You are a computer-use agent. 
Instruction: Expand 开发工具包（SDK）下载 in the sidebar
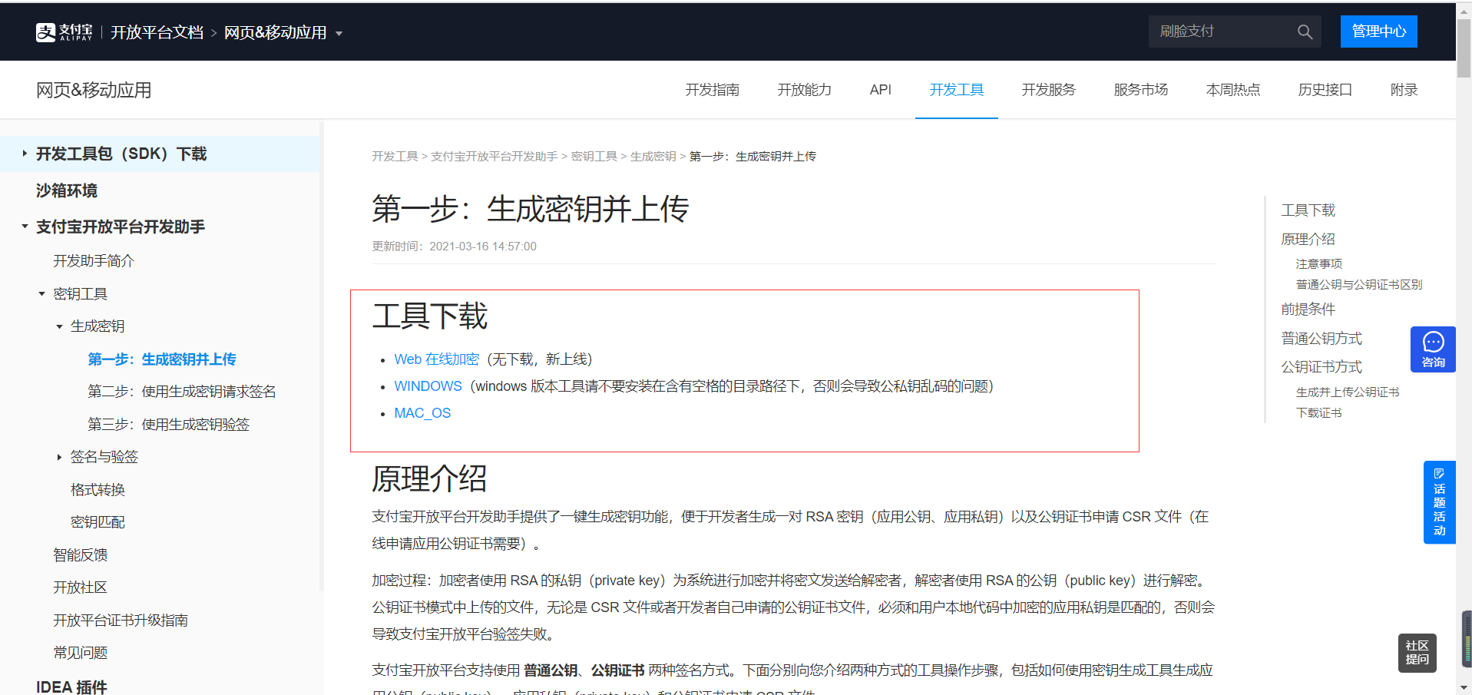pos(24,154)
